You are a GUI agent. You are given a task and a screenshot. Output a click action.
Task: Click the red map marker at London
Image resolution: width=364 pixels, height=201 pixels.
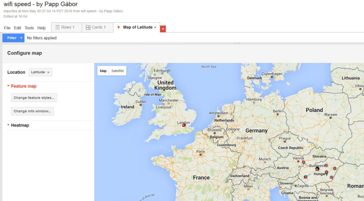click(x=184, y=125)
